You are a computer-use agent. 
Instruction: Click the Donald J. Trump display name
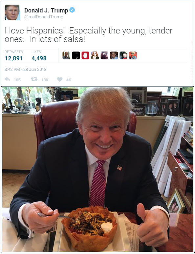[x=46, y=11]
